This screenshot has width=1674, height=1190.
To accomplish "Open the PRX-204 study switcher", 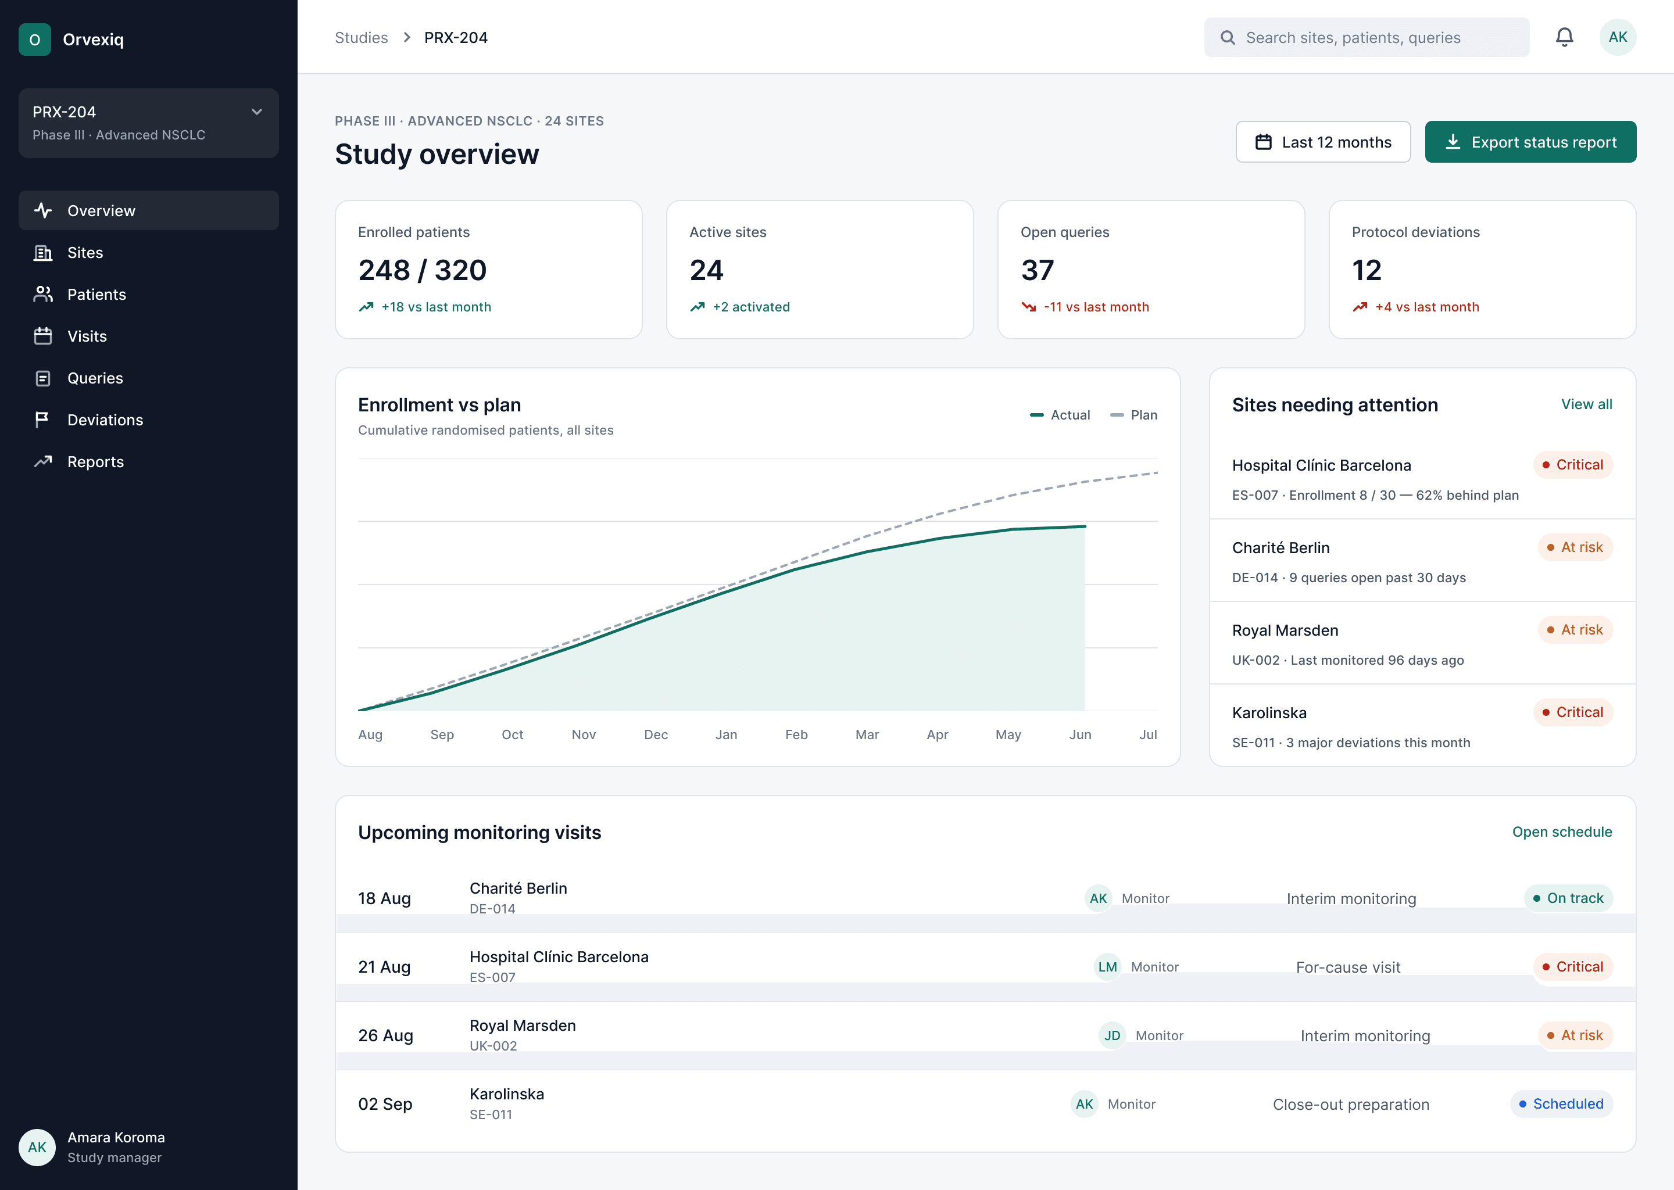I will pyautogui.click(x=149, y=123).
